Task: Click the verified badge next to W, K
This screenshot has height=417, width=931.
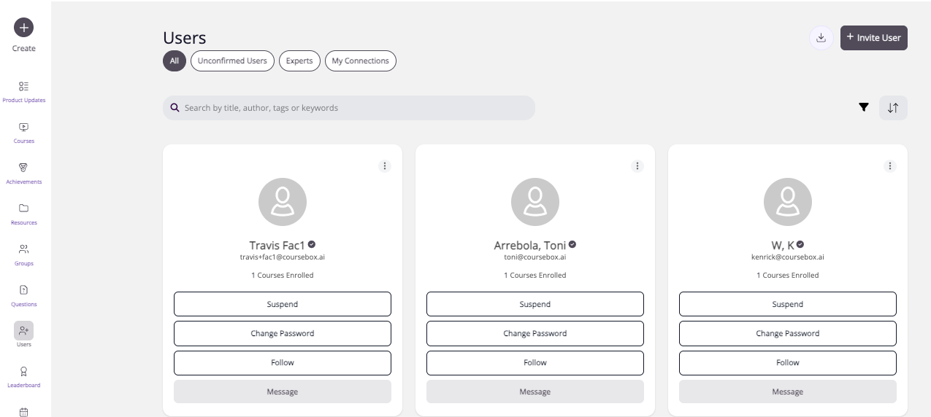Action: click(800, 244)
